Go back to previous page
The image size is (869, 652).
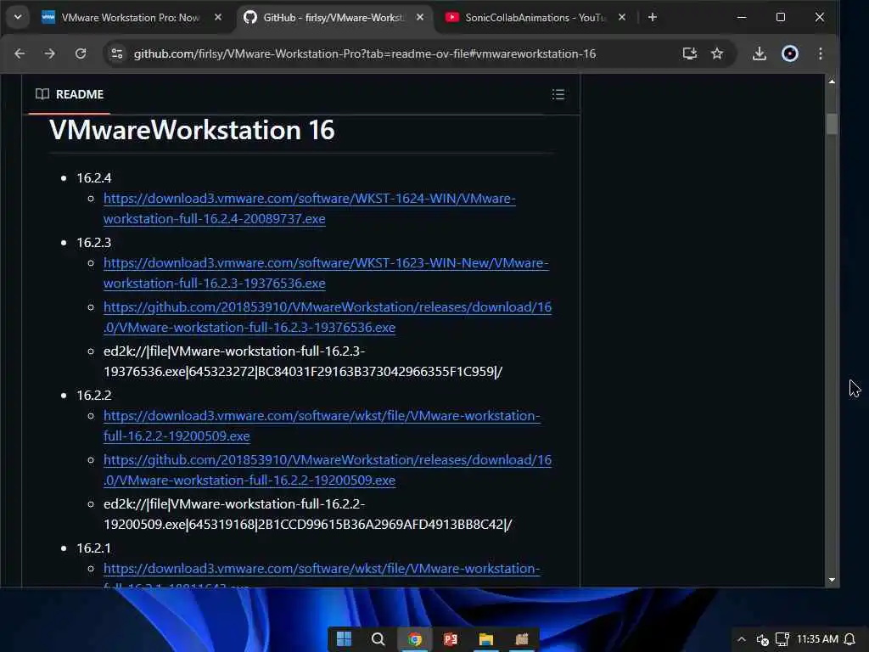(20, 53)
